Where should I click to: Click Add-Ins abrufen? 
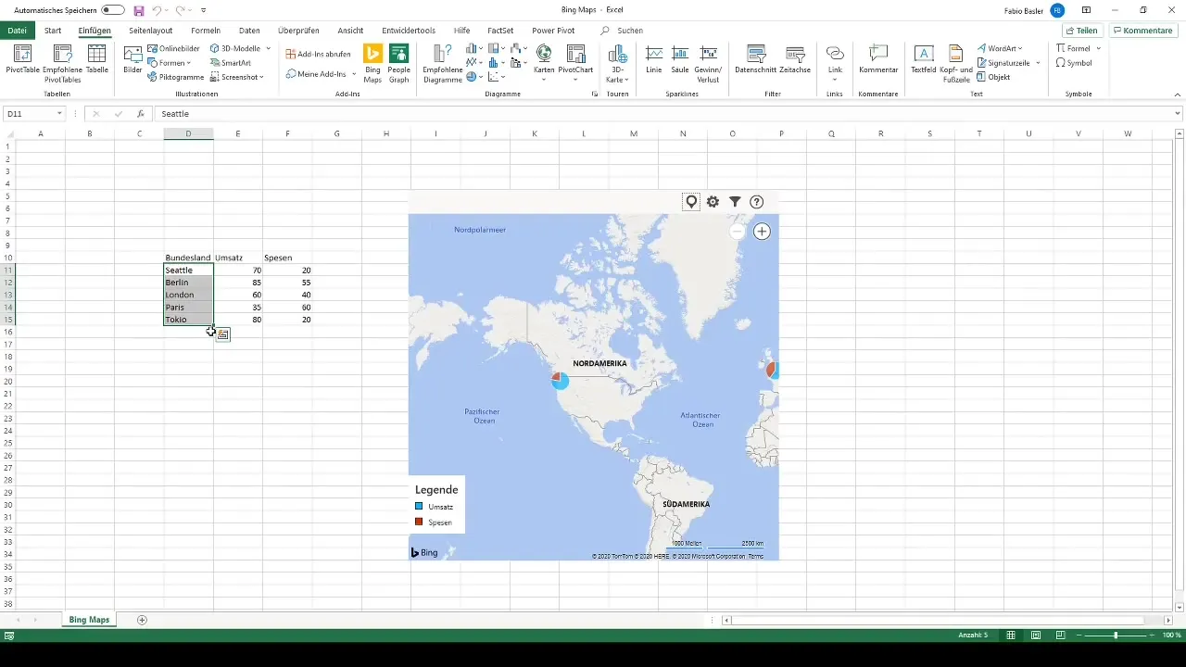coord(318,54)
